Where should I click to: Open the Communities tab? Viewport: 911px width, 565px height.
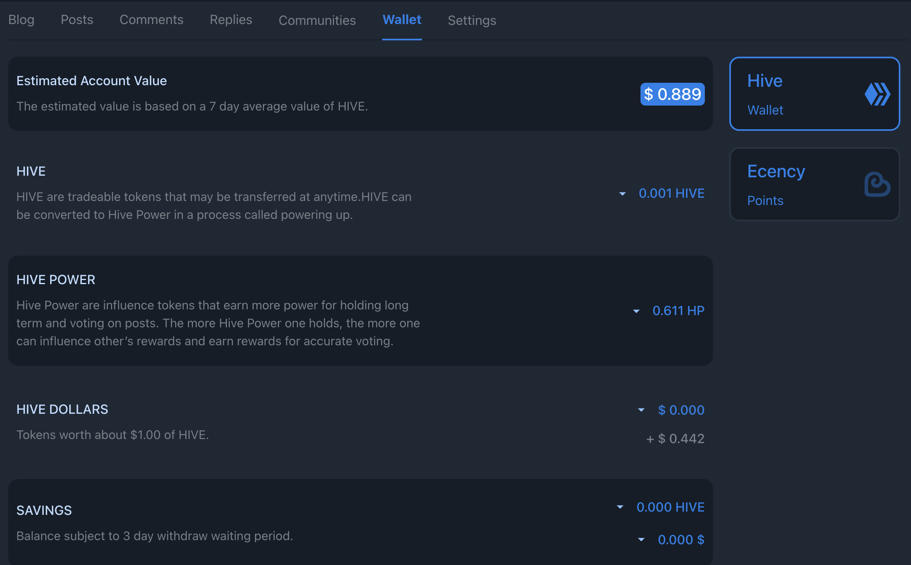coord(317,20)
